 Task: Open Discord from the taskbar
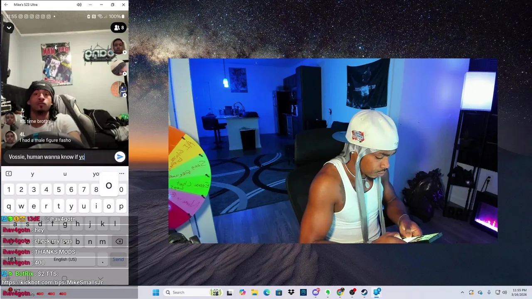(x=315, y=292)
